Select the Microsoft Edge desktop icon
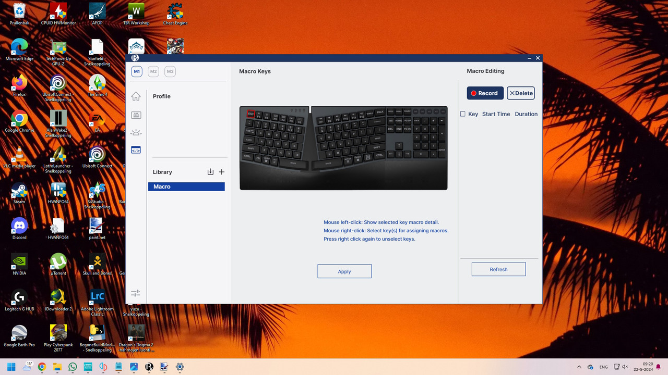Screen dimensions: 668x375 click(x=19, y=50)
